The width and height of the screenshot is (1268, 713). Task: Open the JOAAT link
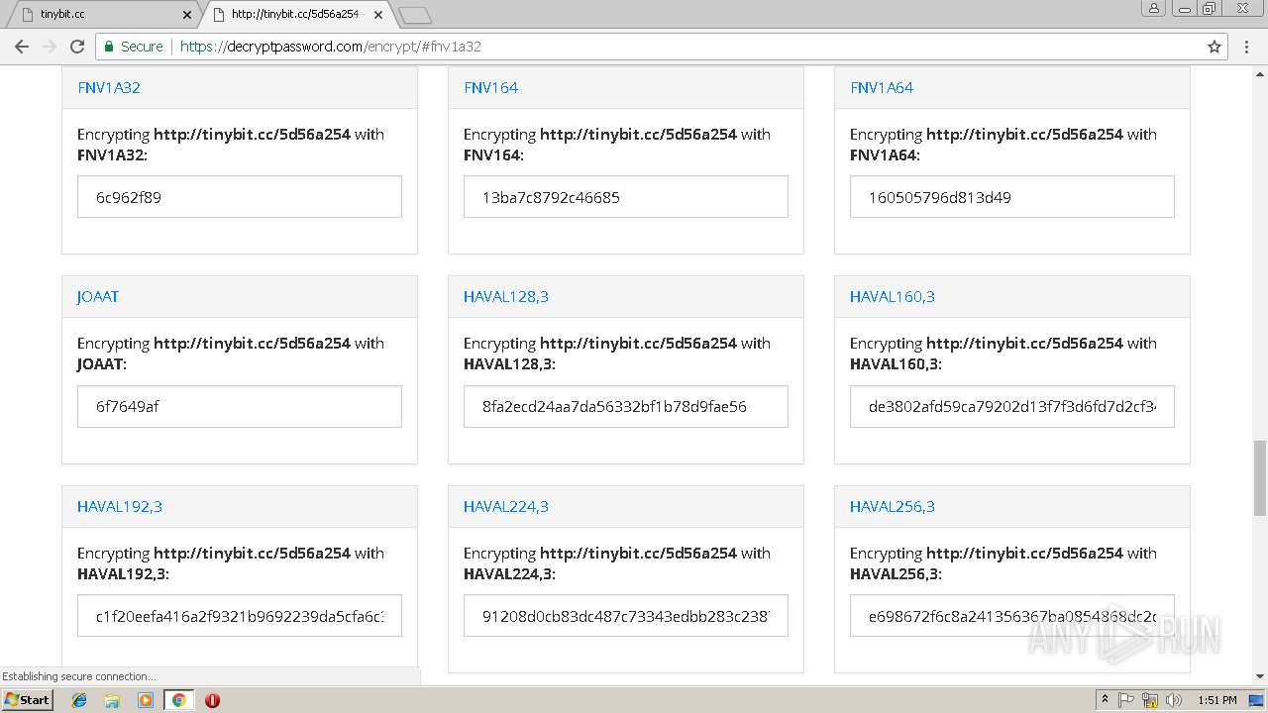click(98, 296)
